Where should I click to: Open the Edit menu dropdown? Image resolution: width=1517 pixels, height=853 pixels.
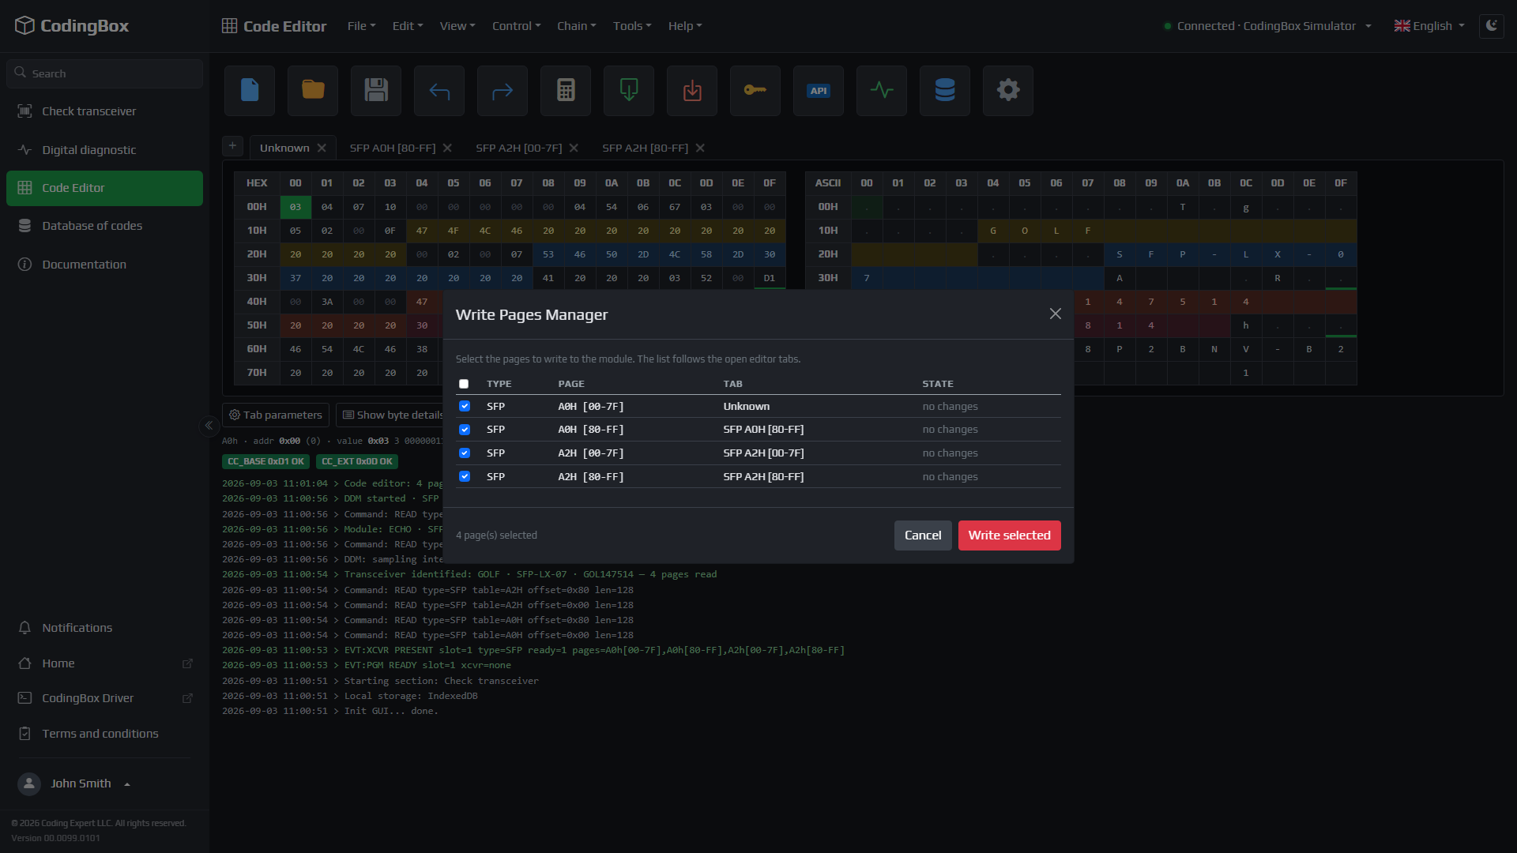pyautogui.click(x=408, y=26)
